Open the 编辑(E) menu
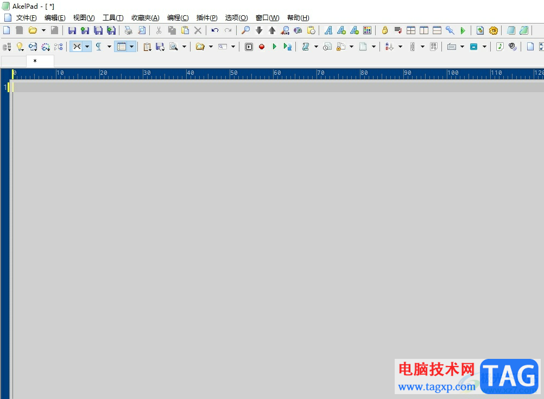 [55, 18]
